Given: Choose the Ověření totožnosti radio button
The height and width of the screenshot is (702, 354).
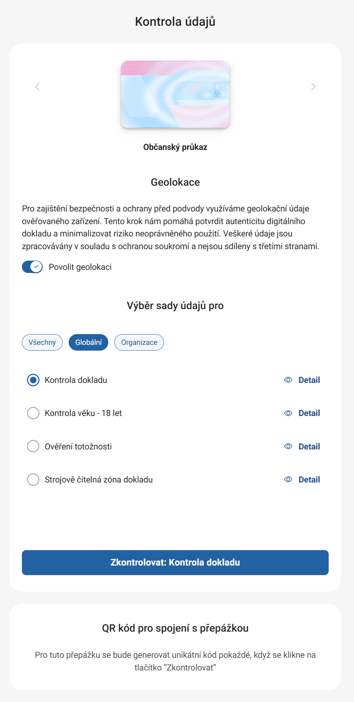Looking at the screenshot, I should click(x=33, y=446).
